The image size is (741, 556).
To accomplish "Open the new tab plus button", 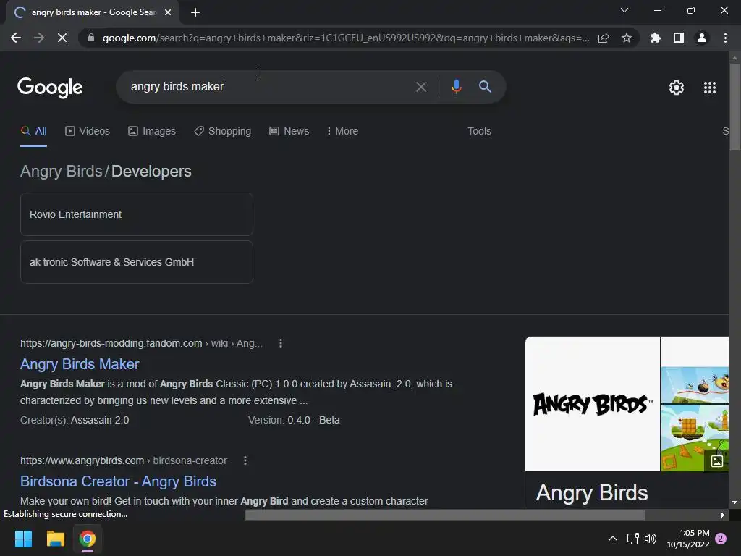I will (x=195, y=12).
